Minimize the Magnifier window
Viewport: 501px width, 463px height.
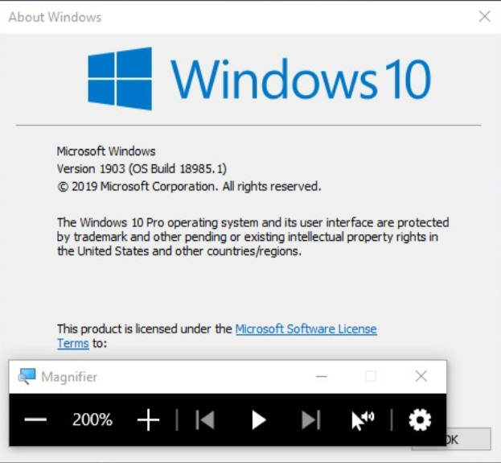(321, 376)
